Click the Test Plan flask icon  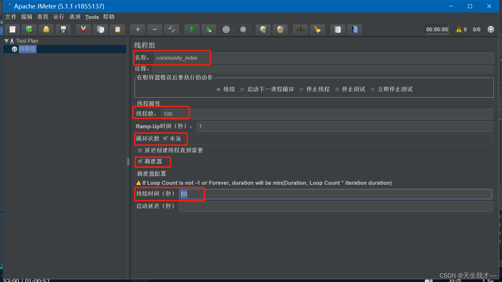(x=12, y=41)
